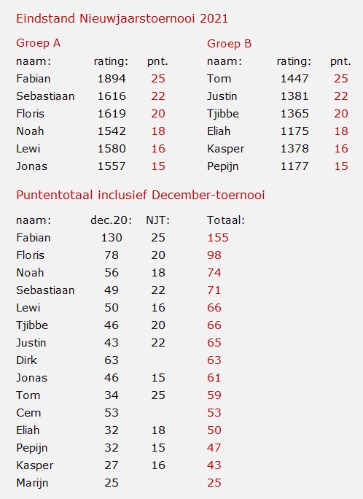The width and height of the screenshot is (363, 499).
Task: Click Cem's total score 53
Action: (214, 413)
